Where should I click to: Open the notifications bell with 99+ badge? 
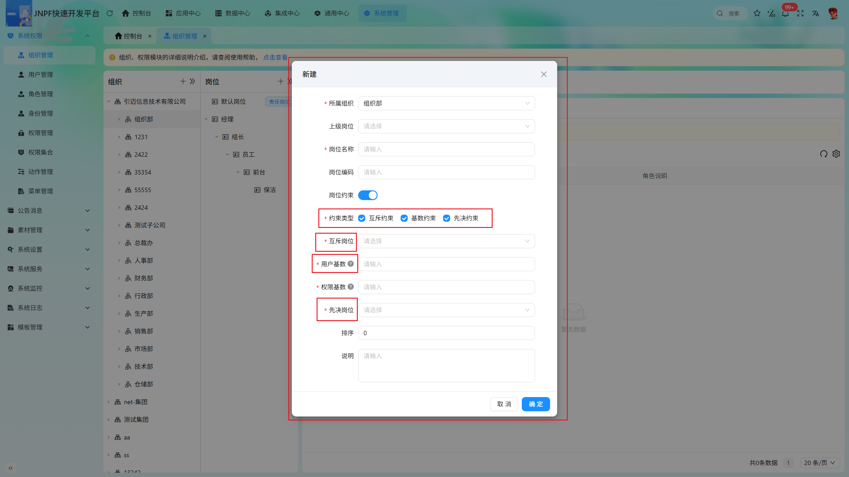point(785,13)
